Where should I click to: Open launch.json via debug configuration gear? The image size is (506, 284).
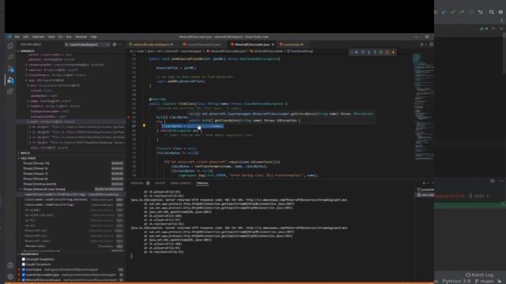(115, 44)
